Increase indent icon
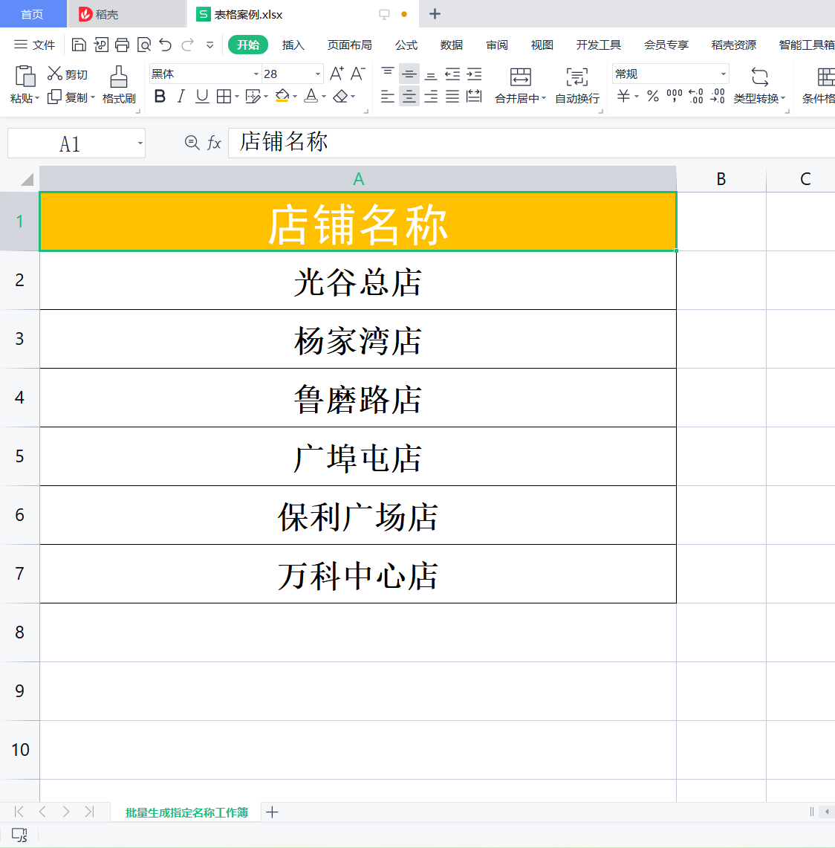 pos(474,74)
